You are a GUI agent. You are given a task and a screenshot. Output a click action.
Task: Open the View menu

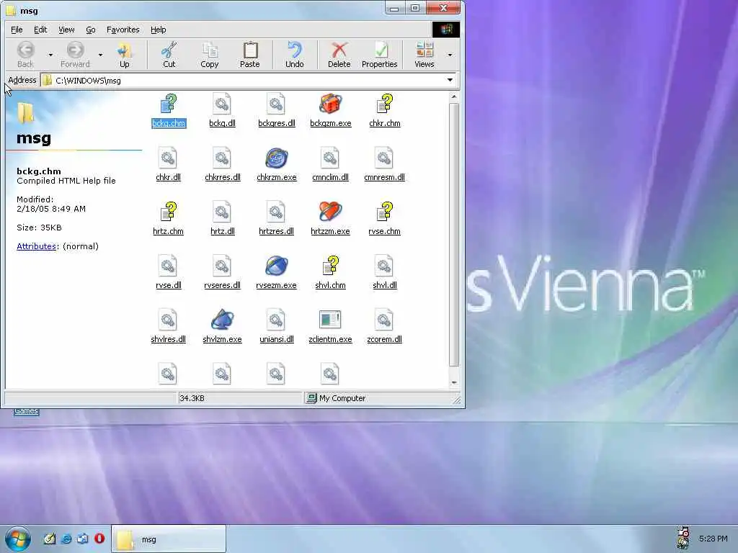[66, 30]
